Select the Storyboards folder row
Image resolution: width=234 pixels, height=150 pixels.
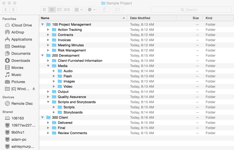coord(136,112)
